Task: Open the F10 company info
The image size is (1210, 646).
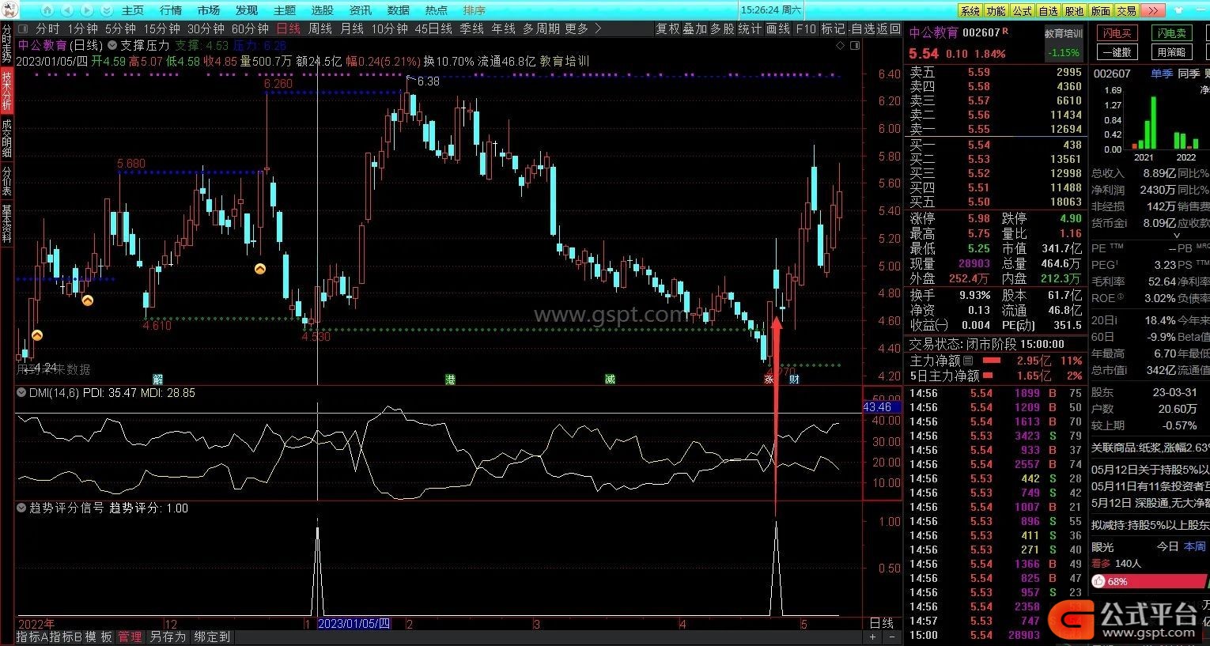Action: (806, 28)
